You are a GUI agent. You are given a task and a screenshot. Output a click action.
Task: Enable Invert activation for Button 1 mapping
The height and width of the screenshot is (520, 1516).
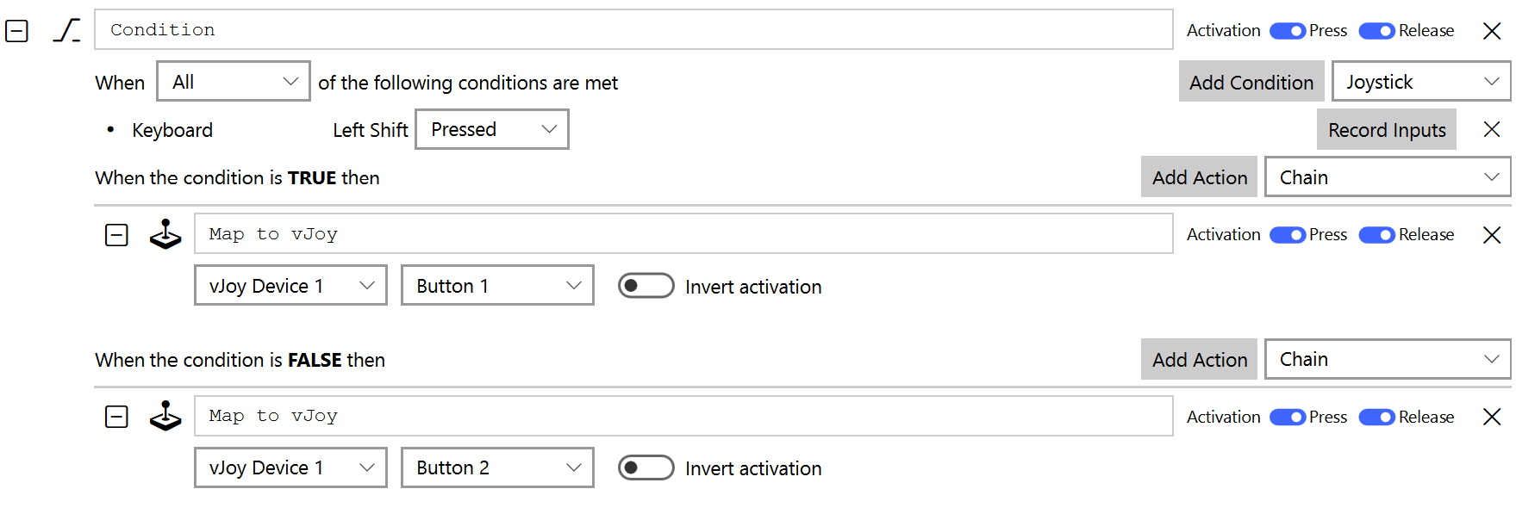click(x=646, y=286)
